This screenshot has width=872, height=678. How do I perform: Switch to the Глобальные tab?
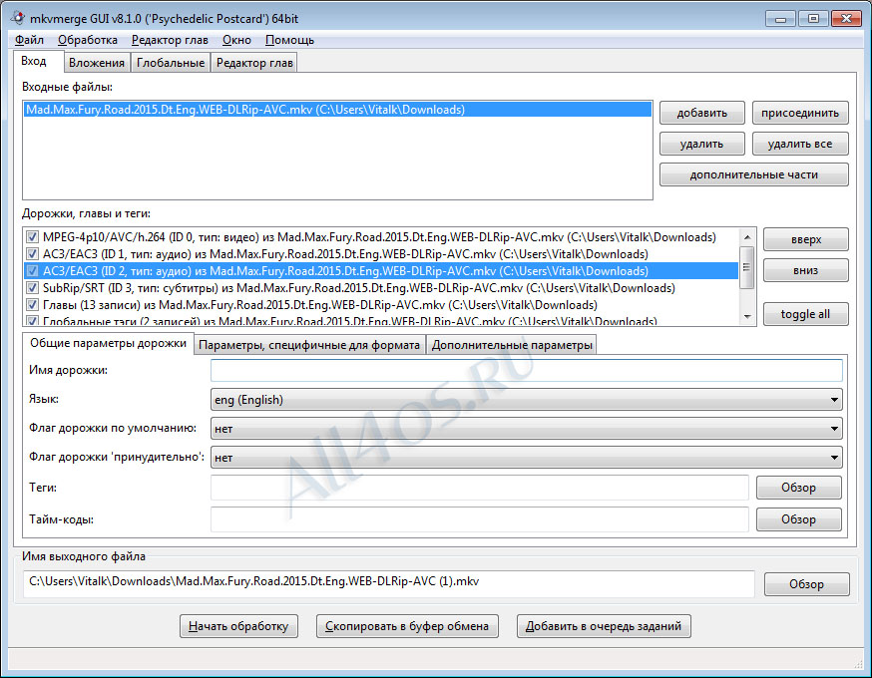point(171,63)
